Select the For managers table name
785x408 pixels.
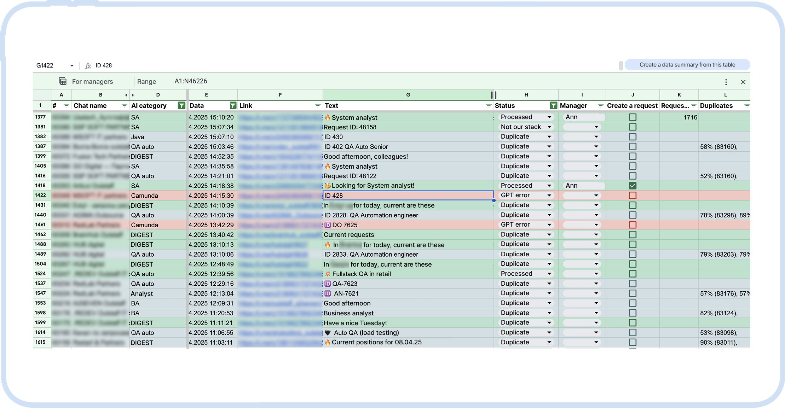point(92,82)
